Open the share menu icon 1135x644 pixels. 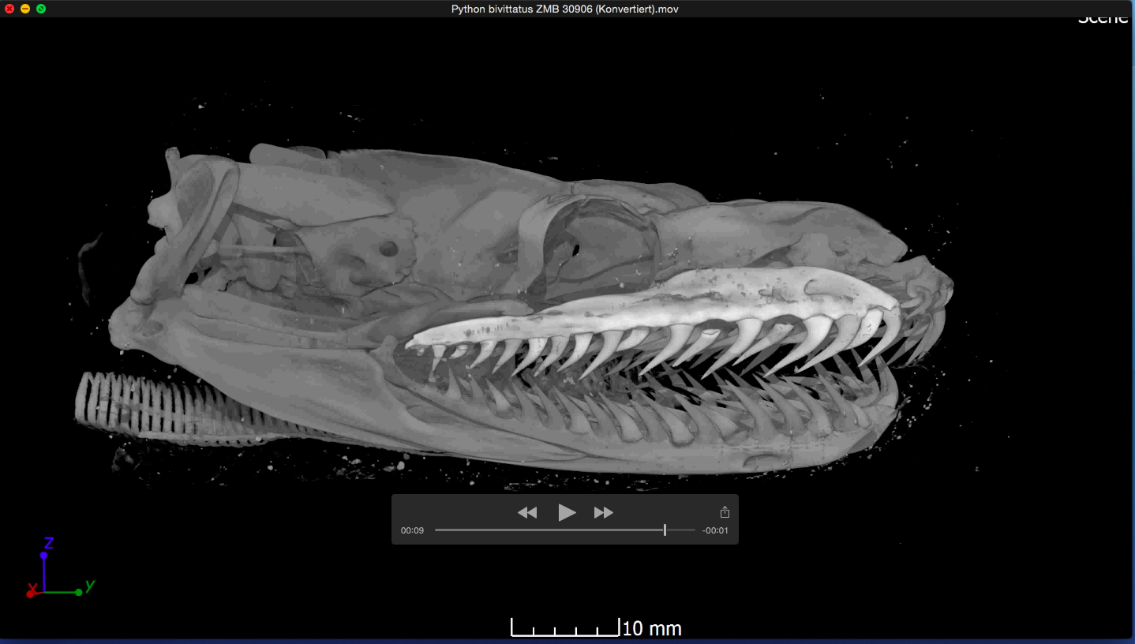pos(725,512)
